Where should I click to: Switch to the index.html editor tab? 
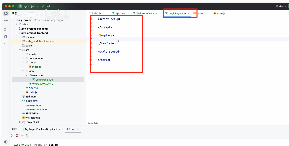pos(97,13)
